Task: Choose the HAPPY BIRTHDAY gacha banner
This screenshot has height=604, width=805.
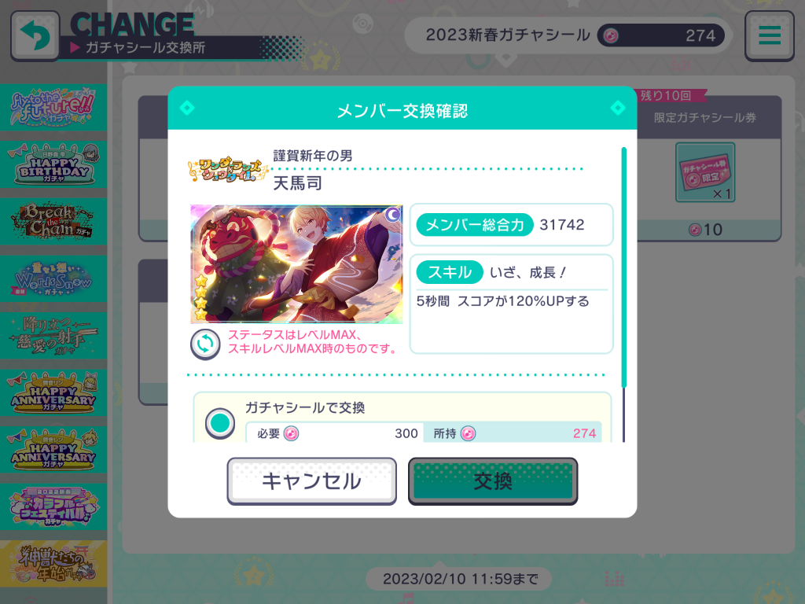Action: [x=53, y=164]
